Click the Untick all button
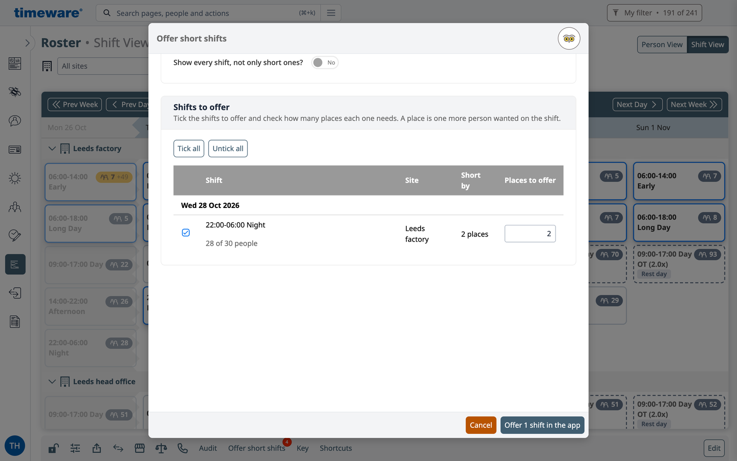737x461 pixels. [x=228, y=148]
